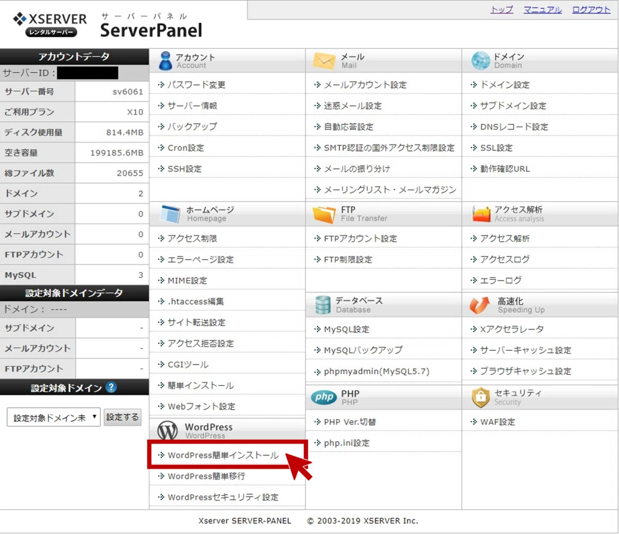Image resolution: width=619 pixels, height=534 pixels.
Task: Click the Security padlock shield icon
Action: pyautogui.click(x=481, y=397)
